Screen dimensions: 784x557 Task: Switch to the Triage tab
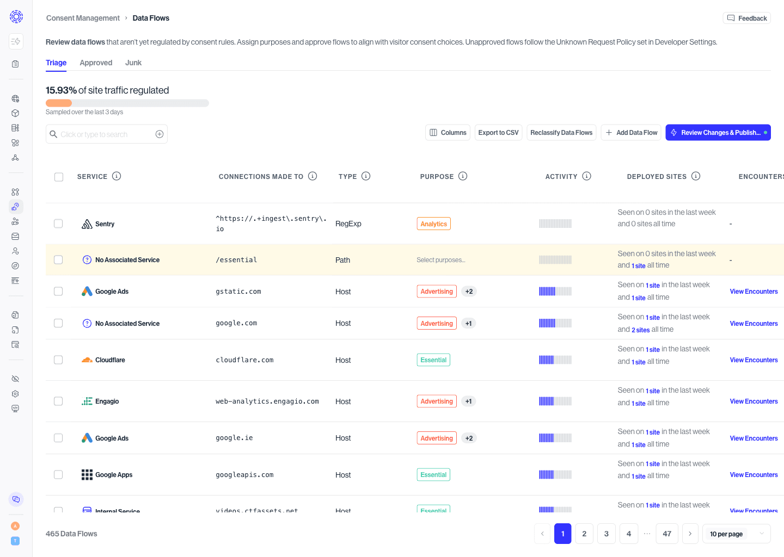pos(56,63)
